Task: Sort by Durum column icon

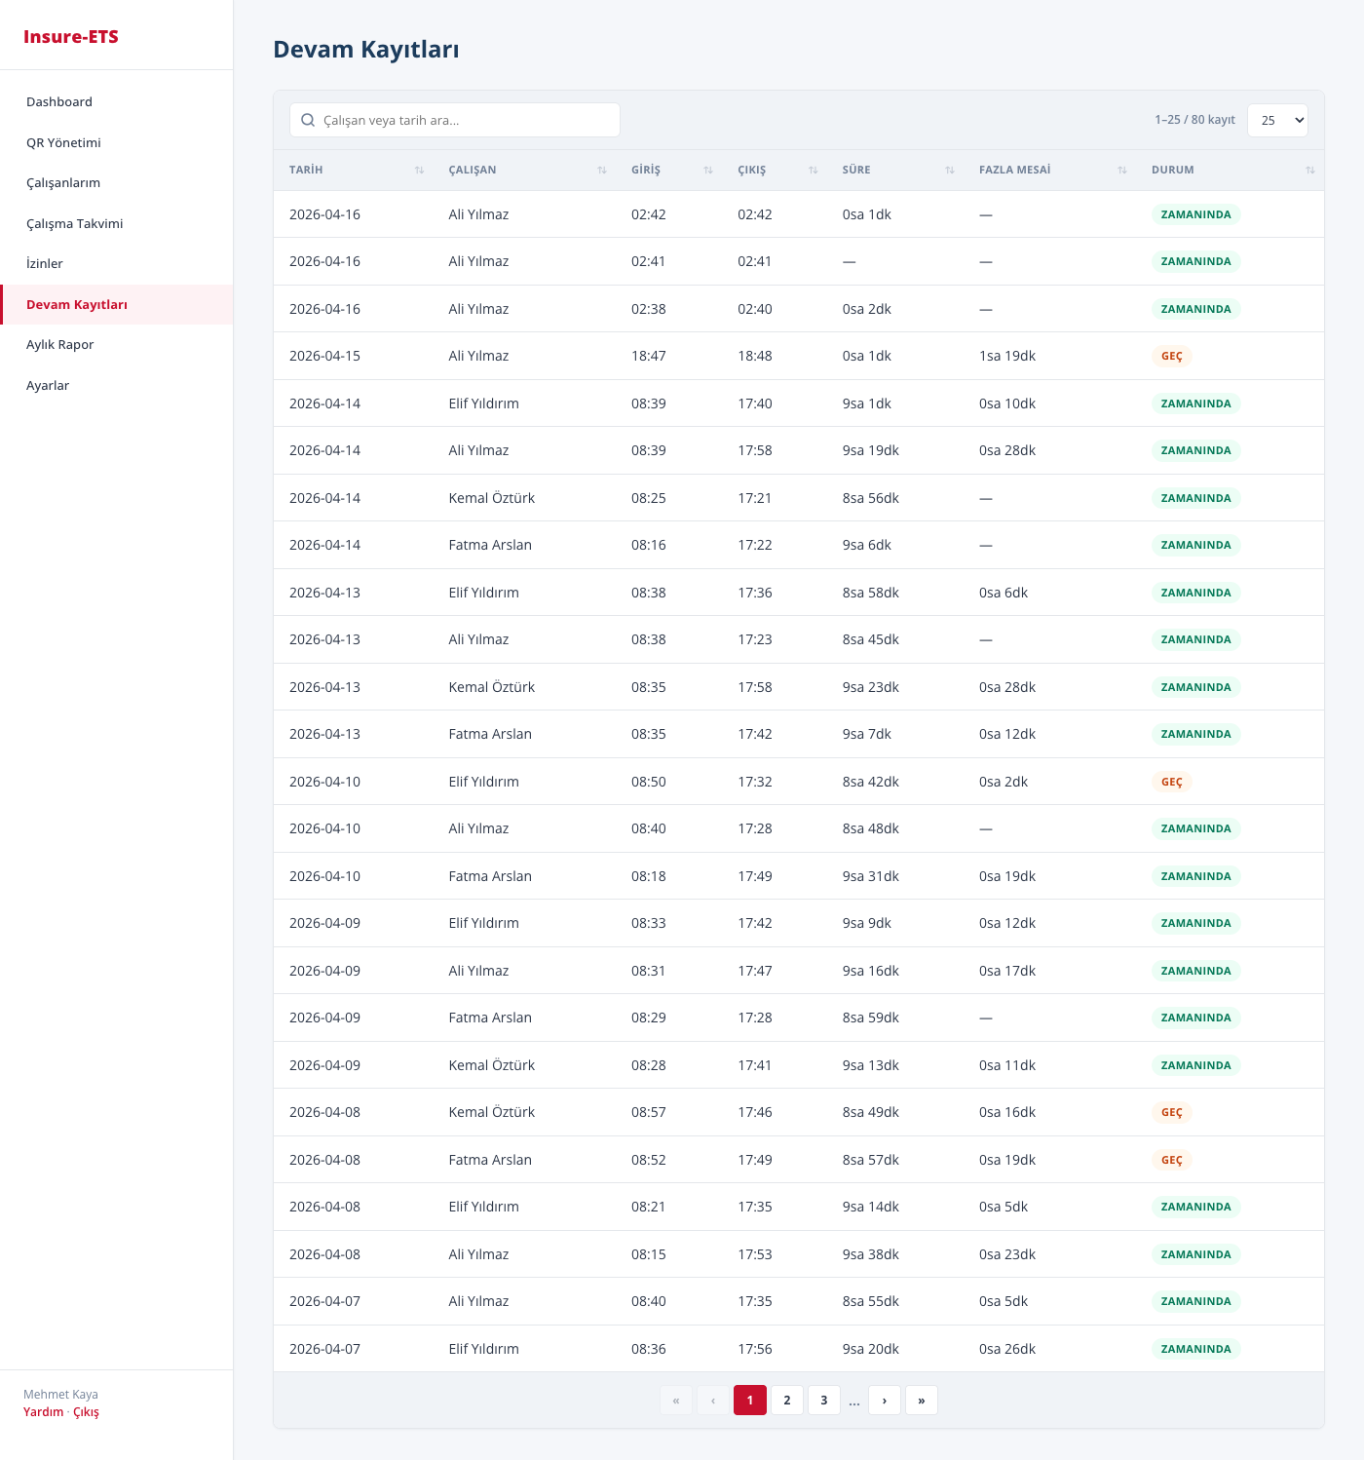Action: pos(1309,171)
